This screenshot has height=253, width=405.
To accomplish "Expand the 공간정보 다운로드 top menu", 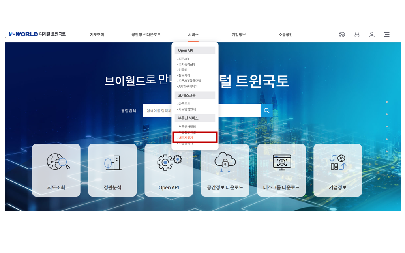I will click(x=146, y=35).
